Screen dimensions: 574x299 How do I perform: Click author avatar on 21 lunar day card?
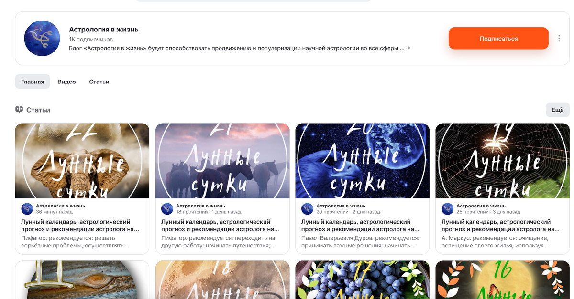pyautogui.click(x=167, y=209)
